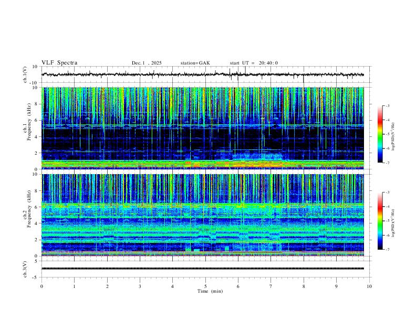Click the log(PSD) label beside the ch.2 colorbar

(x=393, y=223)
